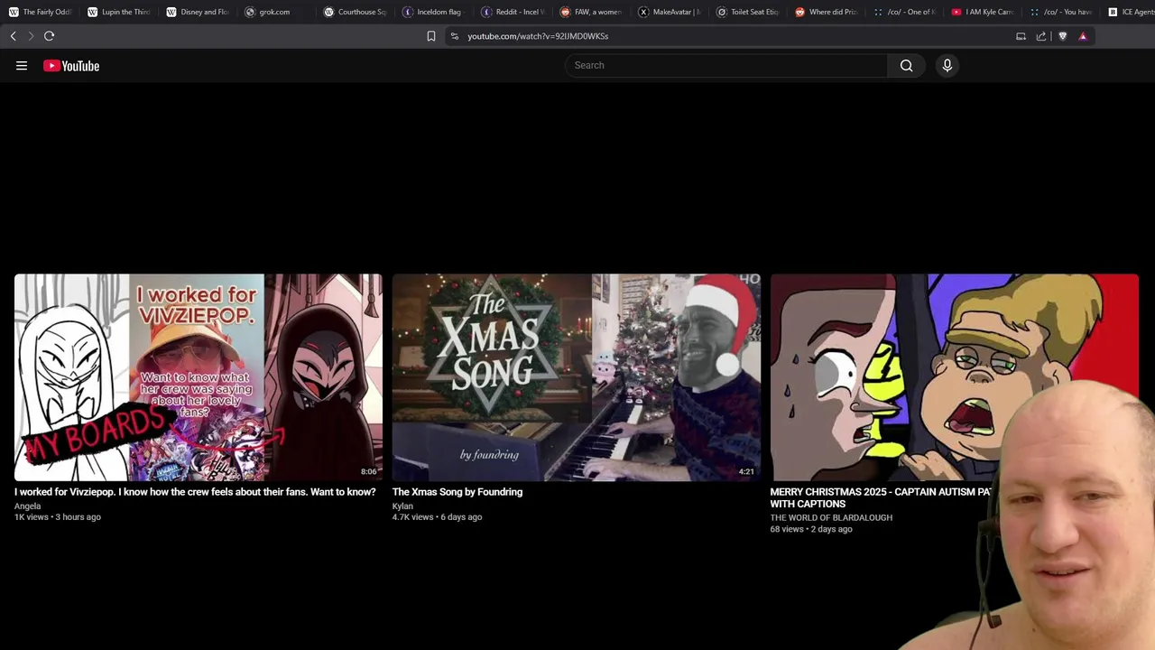Focus the YouTube Search input field

726,65
